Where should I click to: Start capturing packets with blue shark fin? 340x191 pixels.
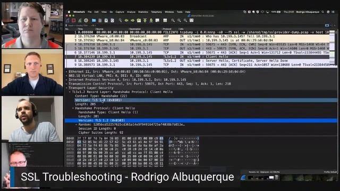click(x=67, y=20)
